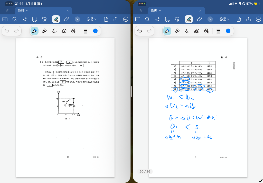Select the eraser tool in left window
This screenshot has height=183, width=263.
tap(67, 19)
